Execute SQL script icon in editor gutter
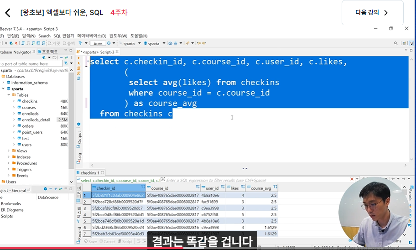The height and width of the screenshot is (250, 416). [79, 68]
